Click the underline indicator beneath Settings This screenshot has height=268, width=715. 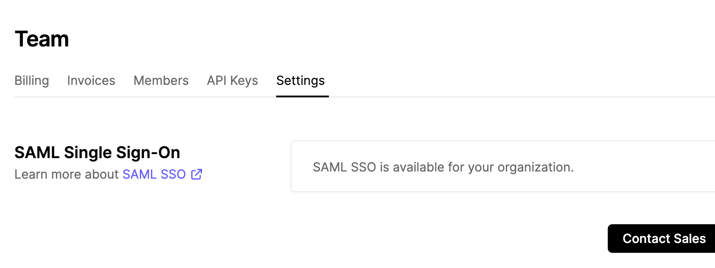coord(302,96)
